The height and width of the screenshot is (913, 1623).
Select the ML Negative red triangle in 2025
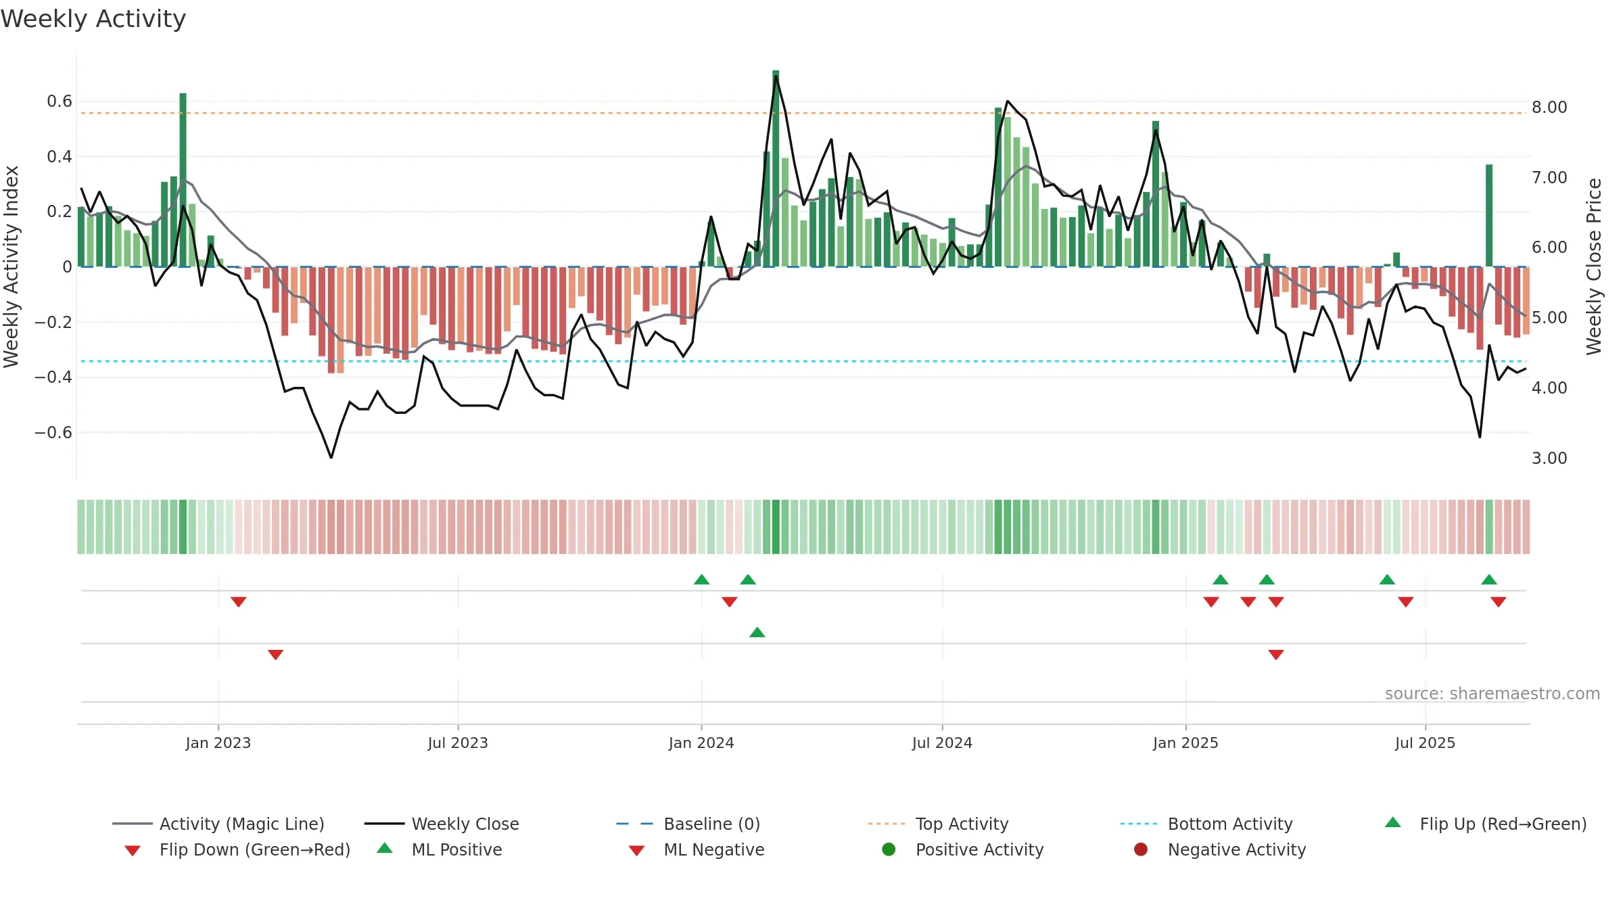[x=1276, y=654]
